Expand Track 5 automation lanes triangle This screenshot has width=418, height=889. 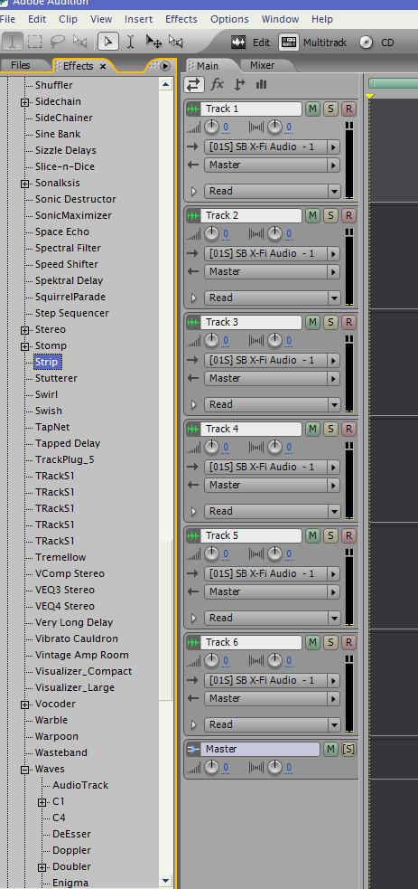tap(194, 618)
